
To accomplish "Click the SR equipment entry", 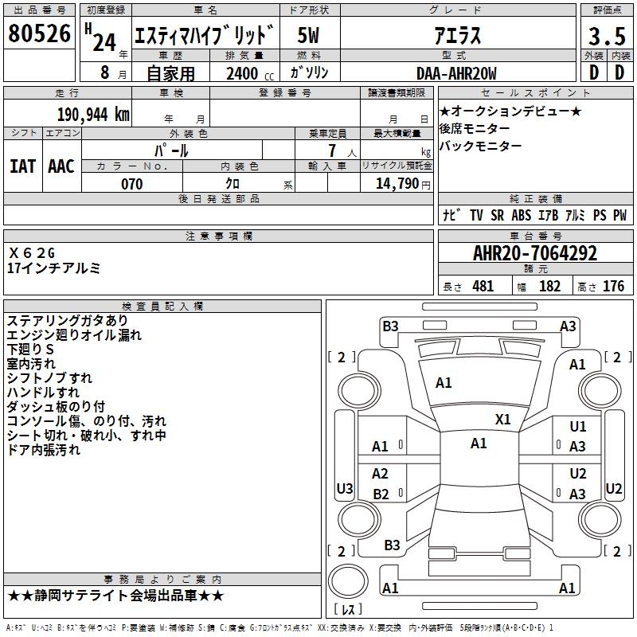I will coord(497,215).
